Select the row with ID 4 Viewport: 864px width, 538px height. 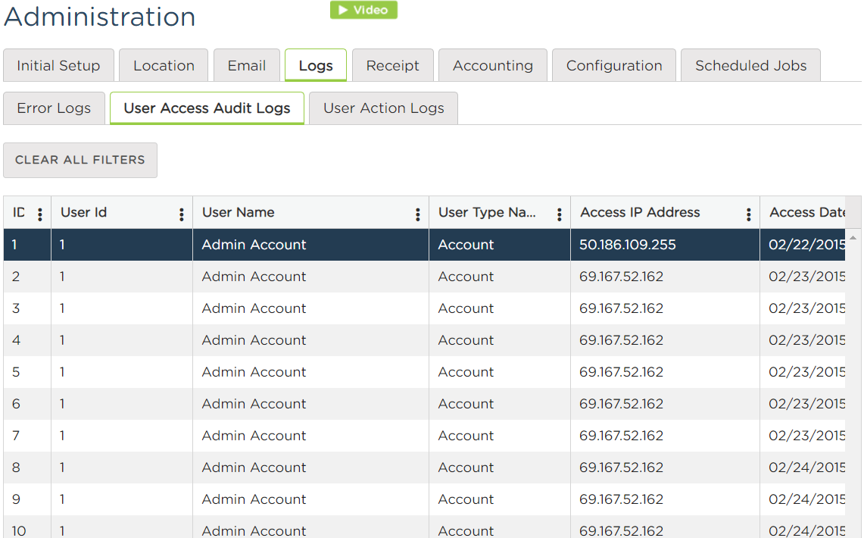point(424,341)
